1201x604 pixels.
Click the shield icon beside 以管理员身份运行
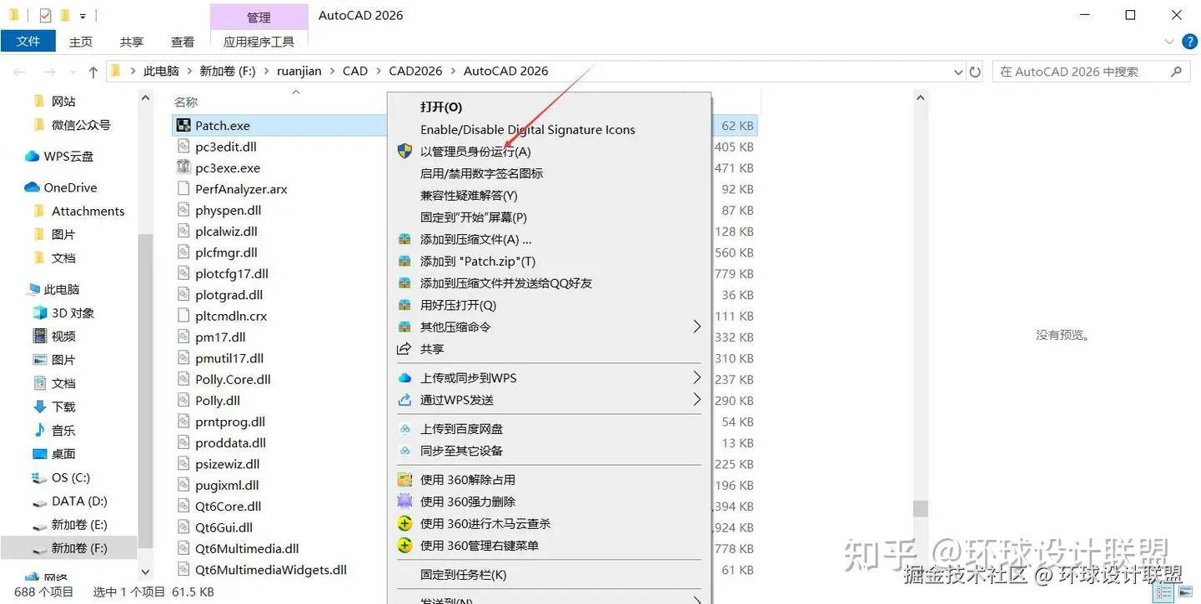405,151
